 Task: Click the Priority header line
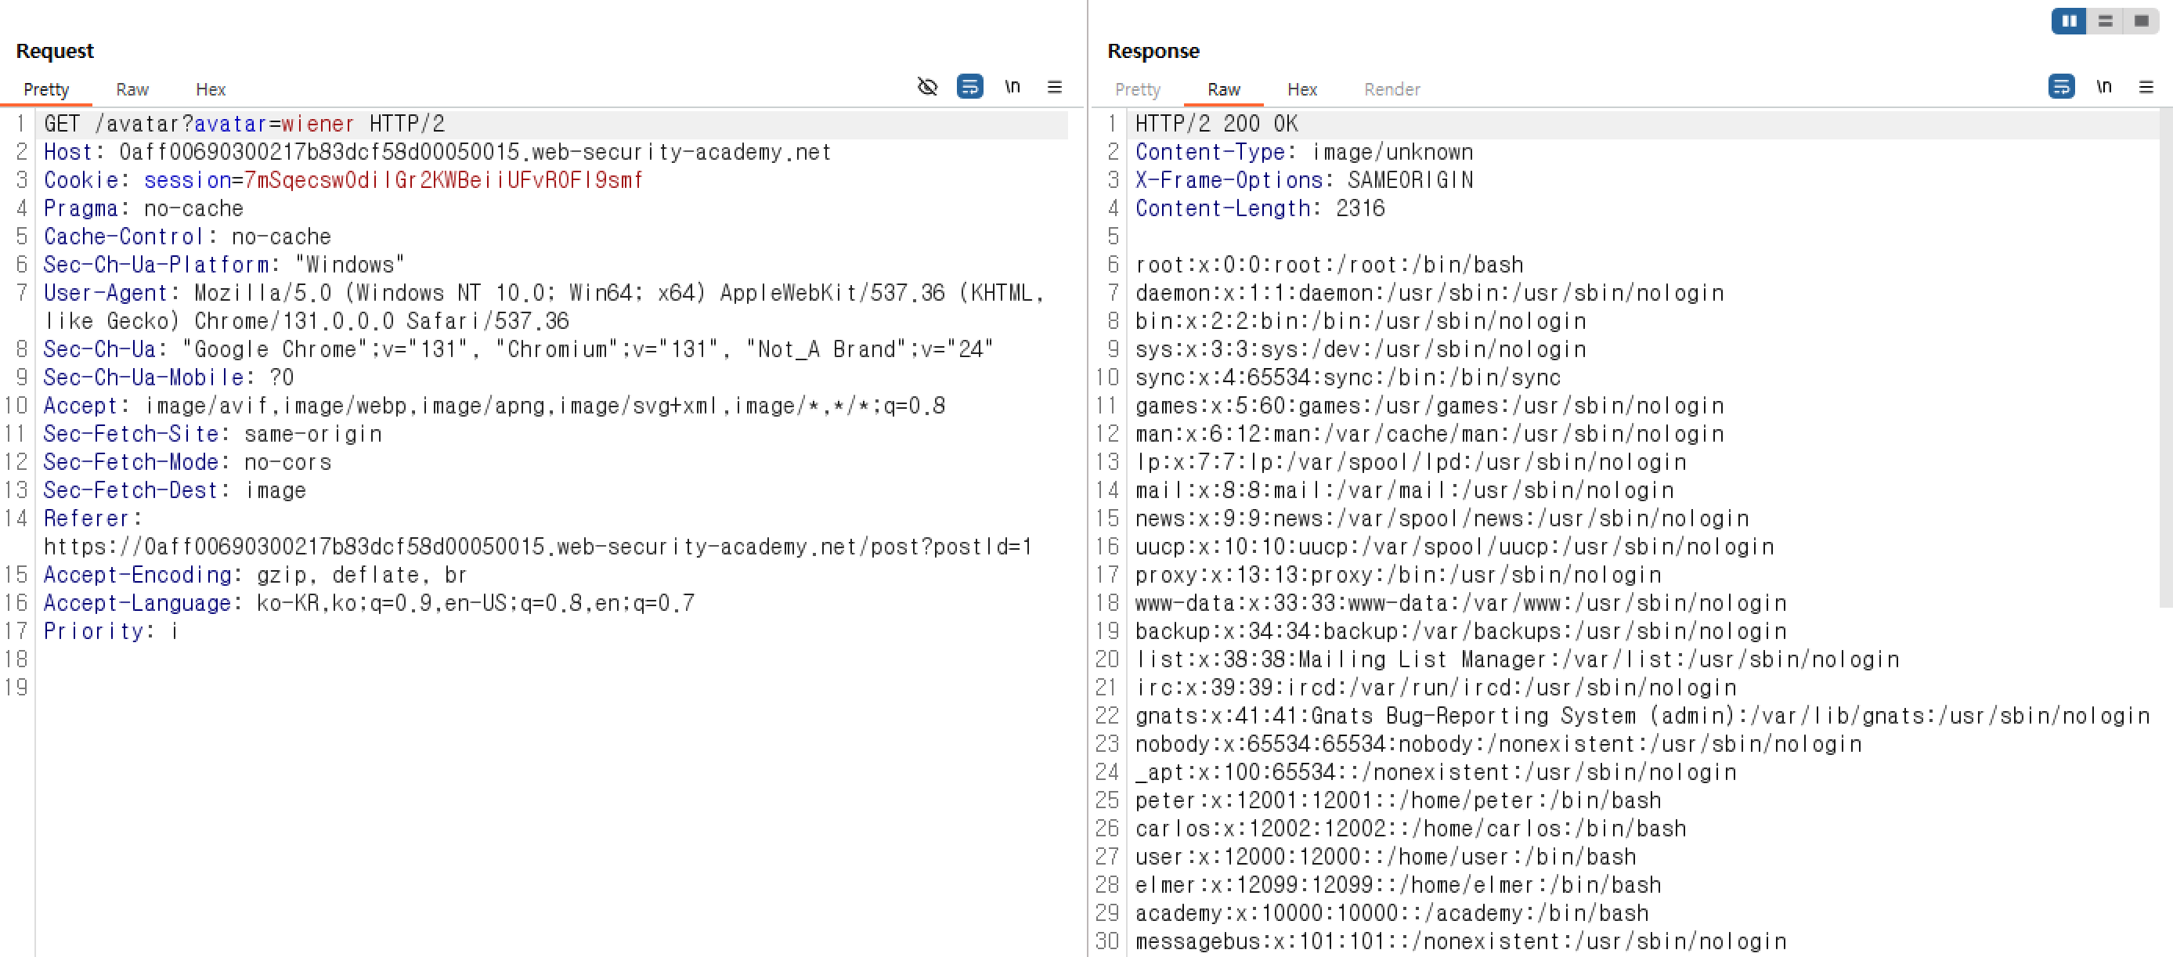pyautogui.click(x=110, y=631)
